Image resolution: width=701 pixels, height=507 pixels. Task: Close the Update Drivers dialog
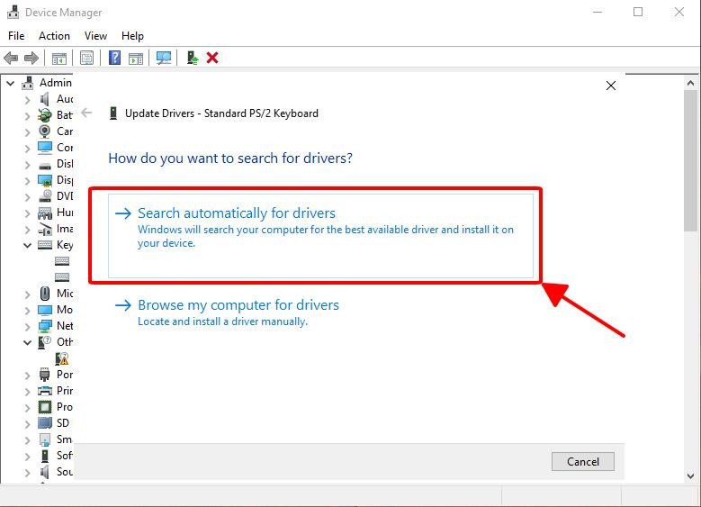tap(611, 86)
